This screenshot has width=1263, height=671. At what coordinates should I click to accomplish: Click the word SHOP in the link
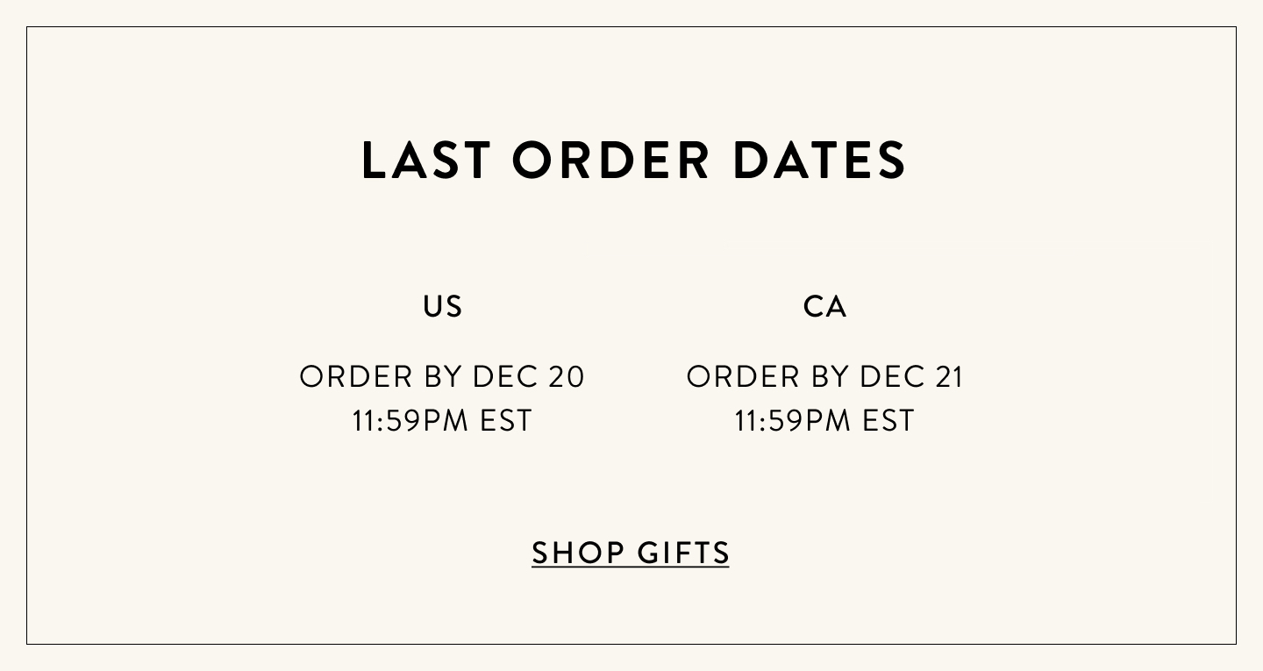point(579,553)
